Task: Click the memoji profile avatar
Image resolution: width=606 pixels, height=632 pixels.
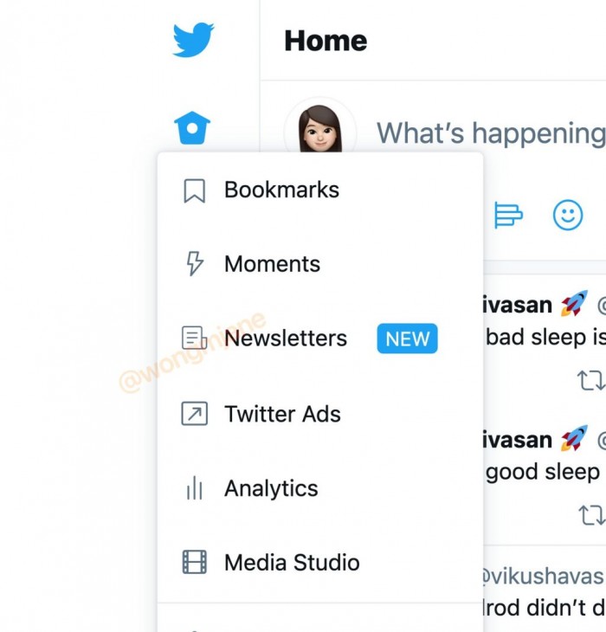Action: click(320, 128)
